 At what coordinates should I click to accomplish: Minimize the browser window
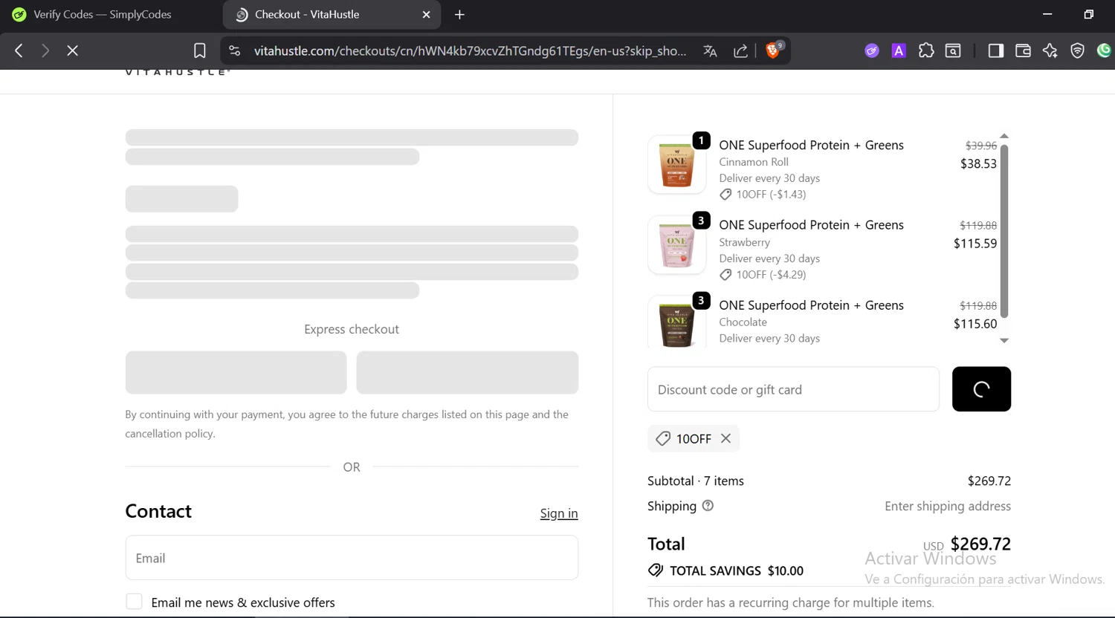[1047, 14]
